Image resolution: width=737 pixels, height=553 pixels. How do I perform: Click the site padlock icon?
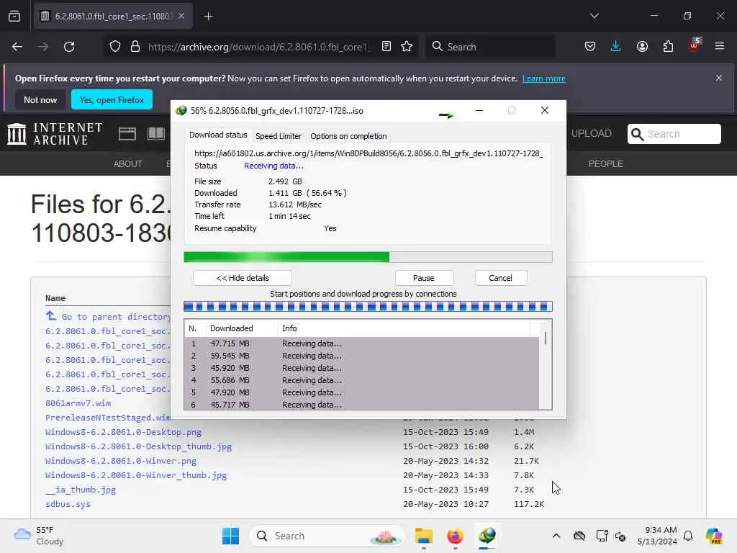[135, 47]
